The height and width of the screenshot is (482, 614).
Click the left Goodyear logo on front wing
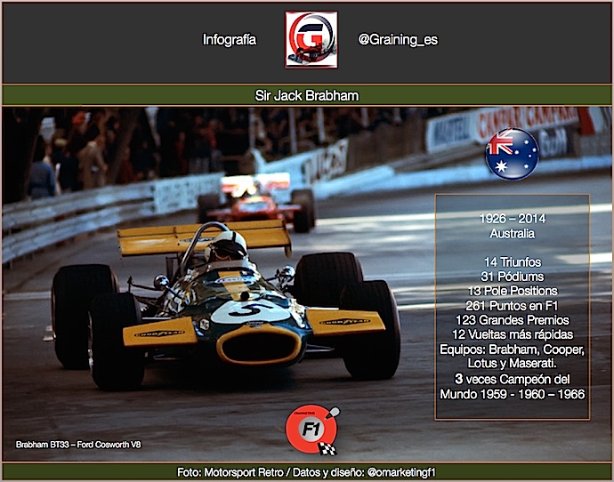click(x=160, y=333)
